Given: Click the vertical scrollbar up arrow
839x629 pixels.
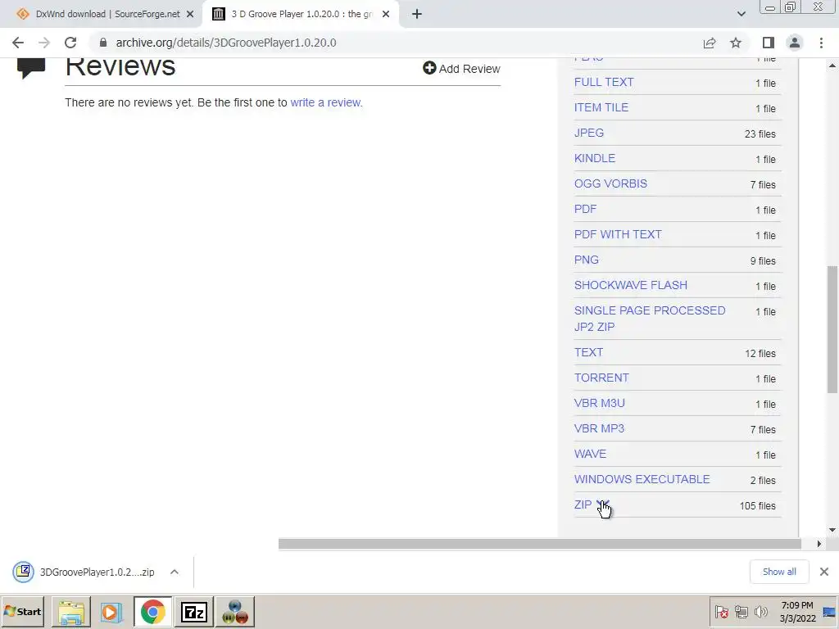Looking at the screenshot, I should (x=832, y=66).
